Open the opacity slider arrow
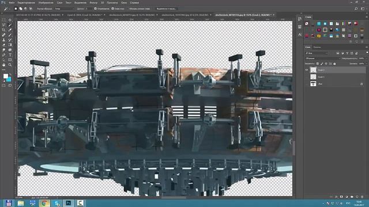This screenshot has width=369, height=207. click(x=367, y=58)
